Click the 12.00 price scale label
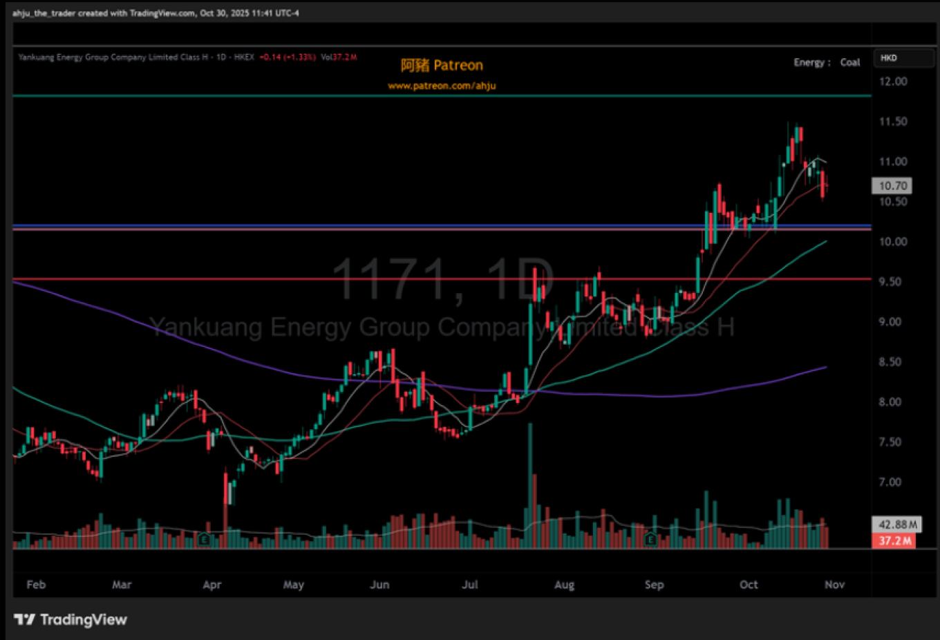The width and height of the screenshot is (940, 640). 893,82
